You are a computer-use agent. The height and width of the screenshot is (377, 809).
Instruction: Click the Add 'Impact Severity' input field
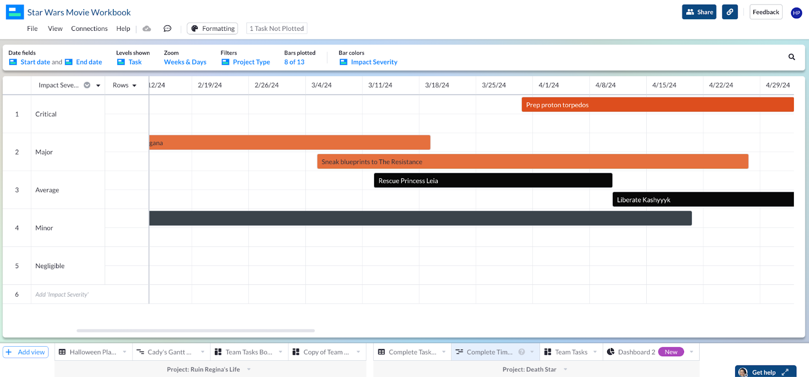tap(90, 295)
